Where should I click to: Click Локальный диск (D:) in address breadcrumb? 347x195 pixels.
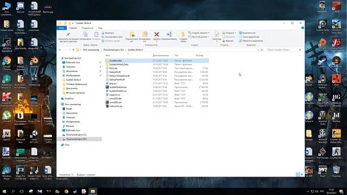tap(113, 50)
